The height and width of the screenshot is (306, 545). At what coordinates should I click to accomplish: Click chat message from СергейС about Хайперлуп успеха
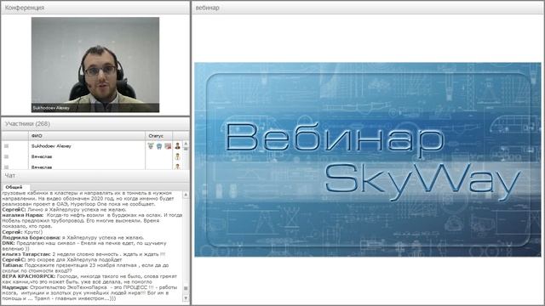point(64,210)
